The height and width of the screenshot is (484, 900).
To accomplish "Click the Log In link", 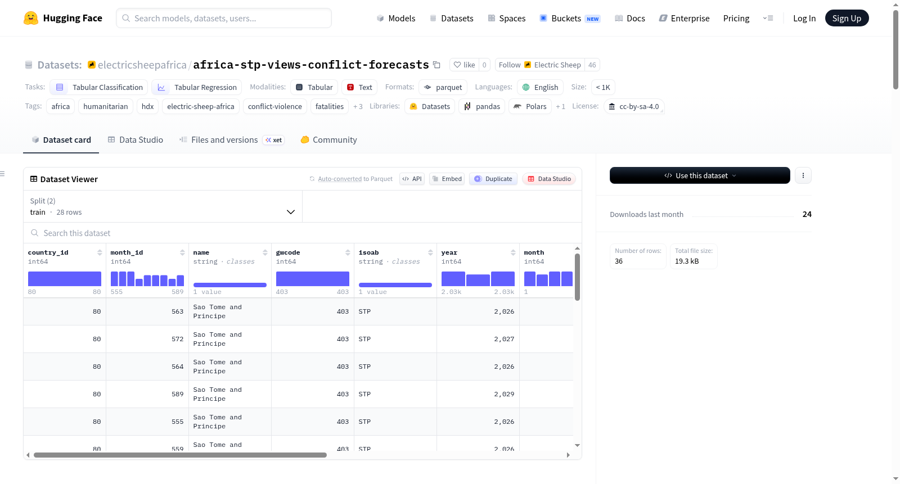I will (804, 18).
